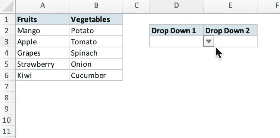Click the Drop Down 1 header cell

[x=177, y=31]
